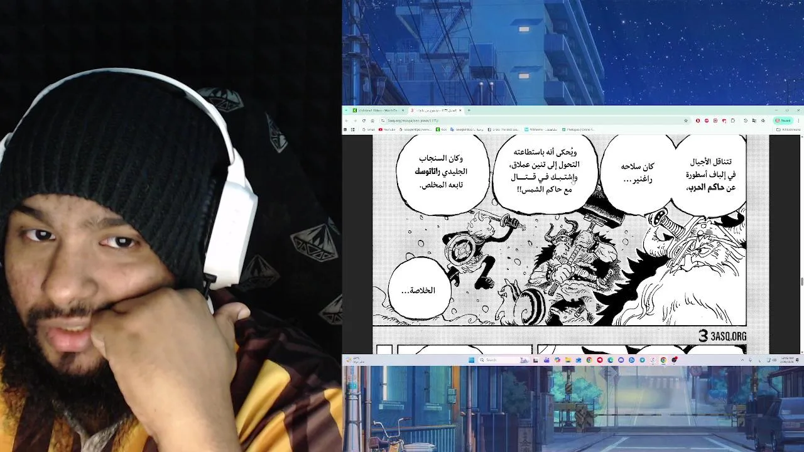This screenshot has height=452, width=804.
Task: Open the Chrome three-dot menu
Action: (798, 121)
